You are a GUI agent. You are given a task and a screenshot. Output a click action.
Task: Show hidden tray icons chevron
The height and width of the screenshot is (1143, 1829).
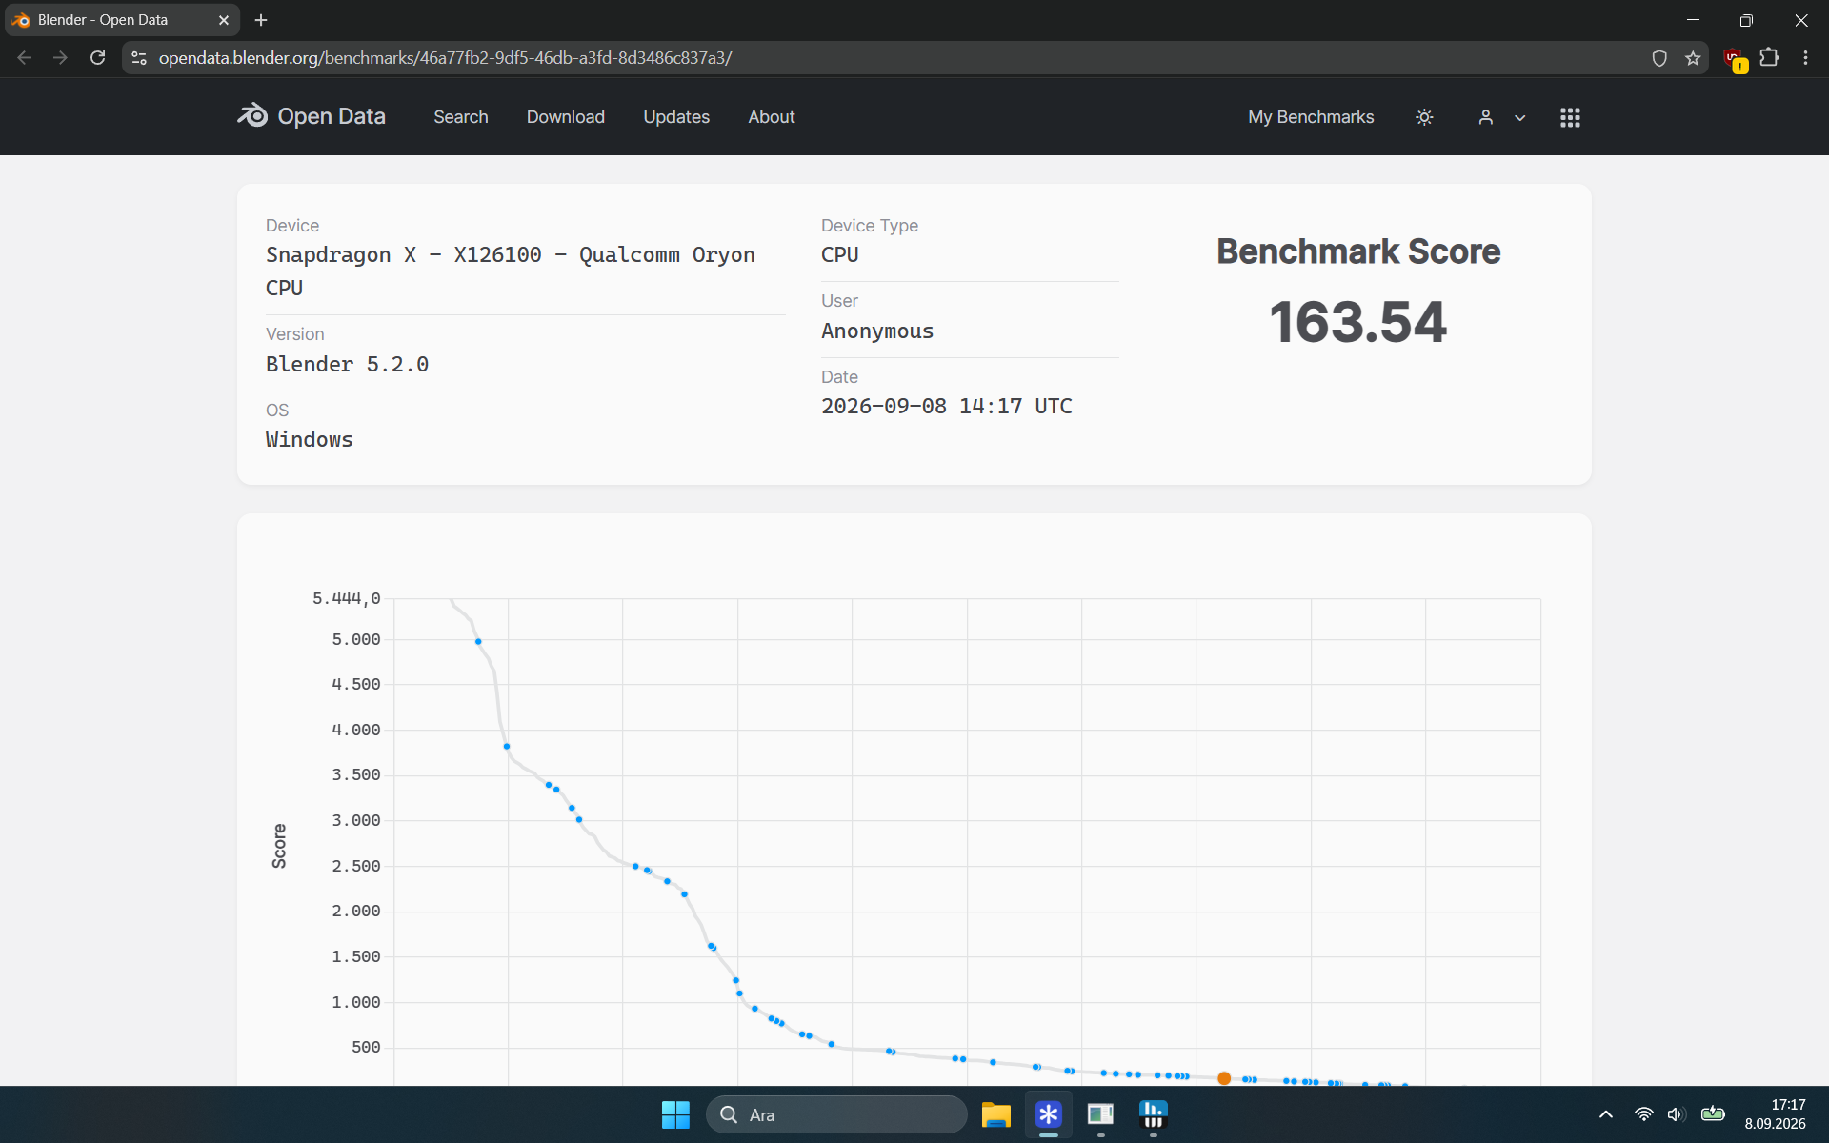click(1606, 1114)
